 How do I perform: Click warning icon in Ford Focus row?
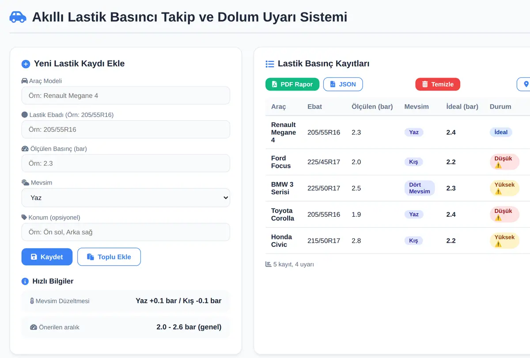tap(498, 166)
